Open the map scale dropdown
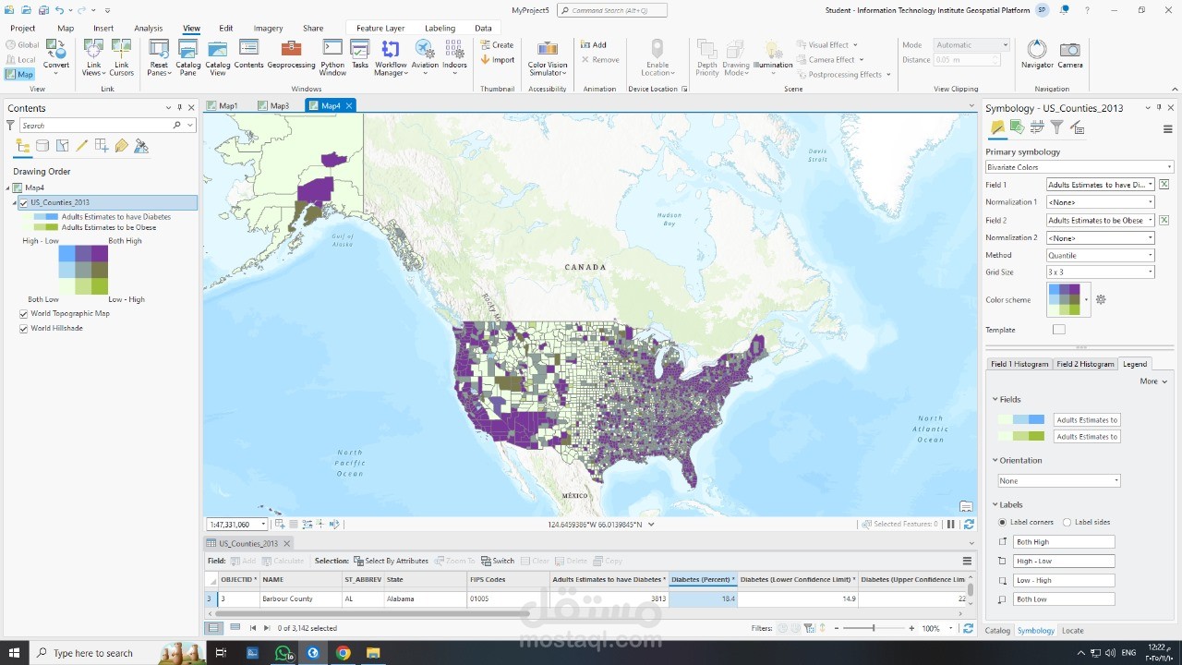Image resolution: width=1182 pixels, height=665 pixels. click(263, 525)
